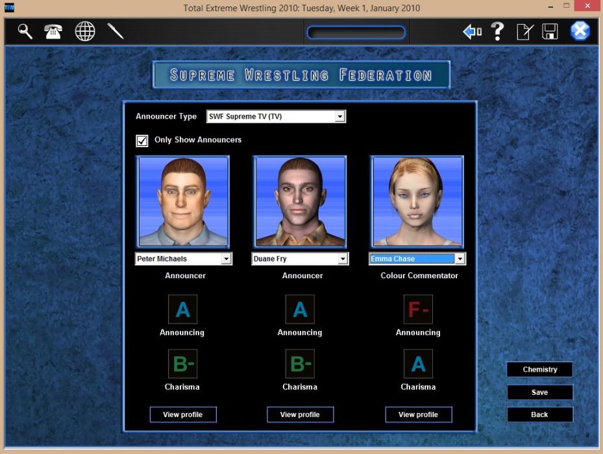Click the blue X exit icon
This screenshot has height=454, width=603.
coord(580,31)
